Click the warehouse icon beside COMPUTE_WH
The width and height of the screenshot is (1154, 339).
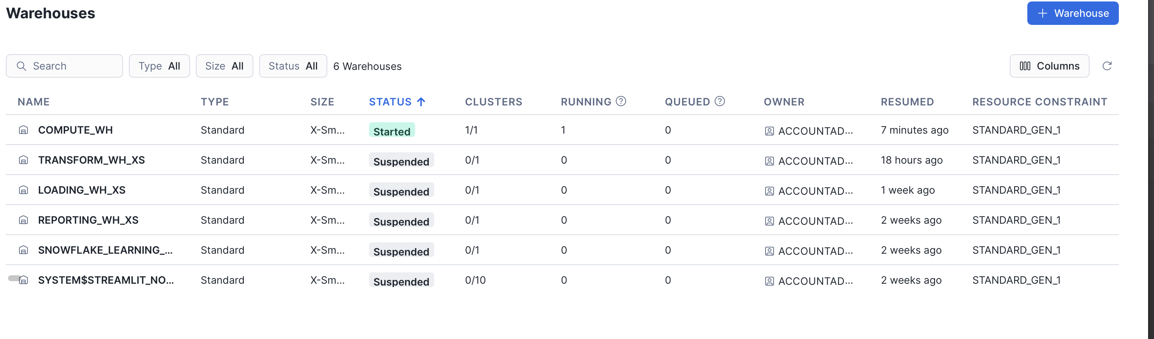pyautogui.click(x=23, y=130)
